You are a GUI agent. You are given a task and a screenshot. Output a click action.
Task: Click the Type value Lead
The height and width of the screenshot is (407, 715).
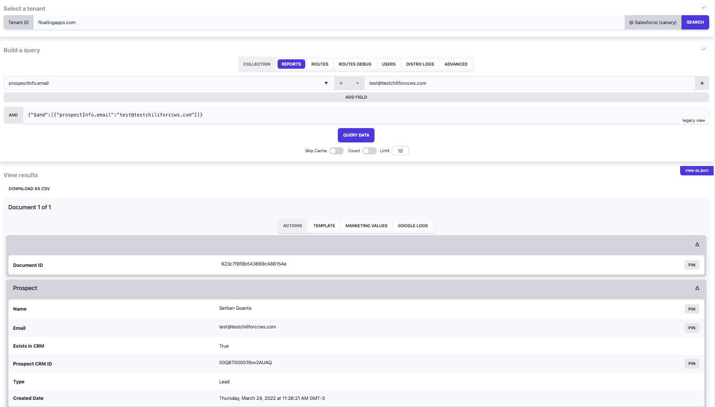coord(224,382)
